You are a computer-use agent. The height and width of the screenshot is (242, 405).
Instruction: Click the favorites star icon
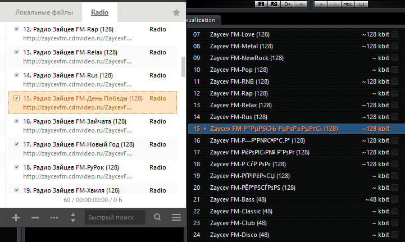pos(176,12)
